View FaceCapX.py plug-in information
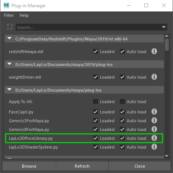173x173 pixels. pos(154,112)
